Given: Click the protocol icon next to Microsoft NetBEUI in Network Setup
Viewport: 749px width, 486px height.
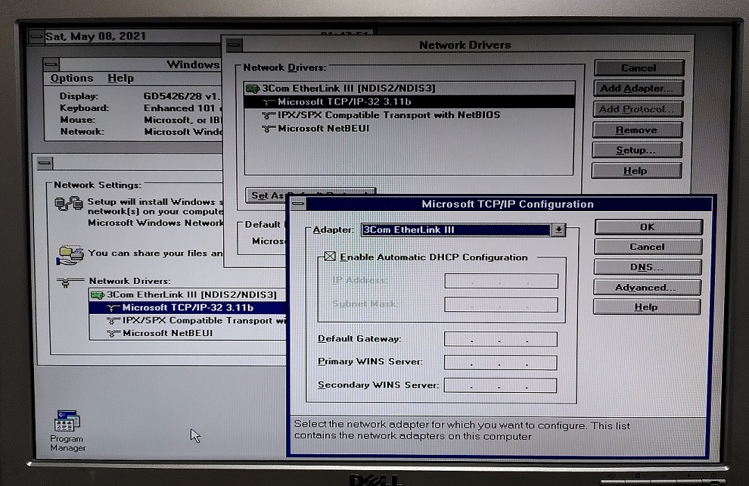Looking at the screenshot, I should (113, 333).
